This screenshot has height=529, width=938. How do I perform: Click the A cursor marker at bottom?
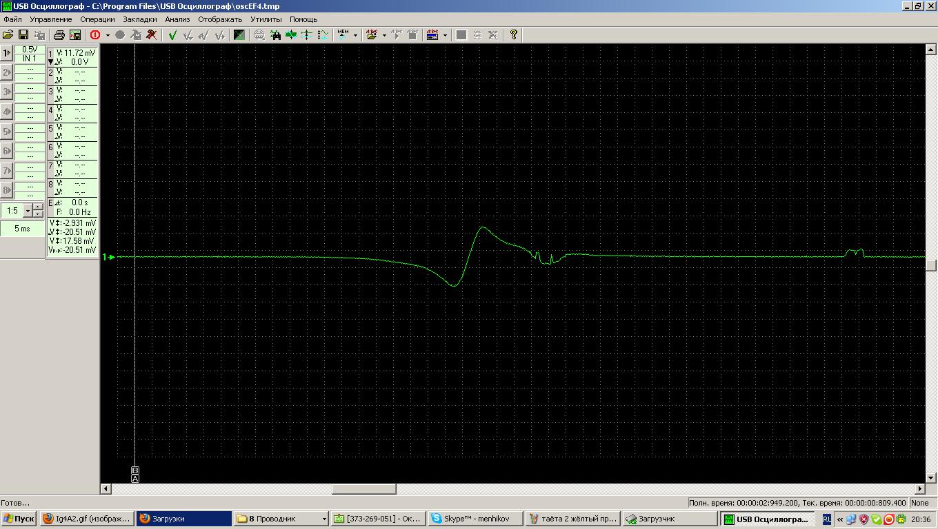[x=135, y=478]
